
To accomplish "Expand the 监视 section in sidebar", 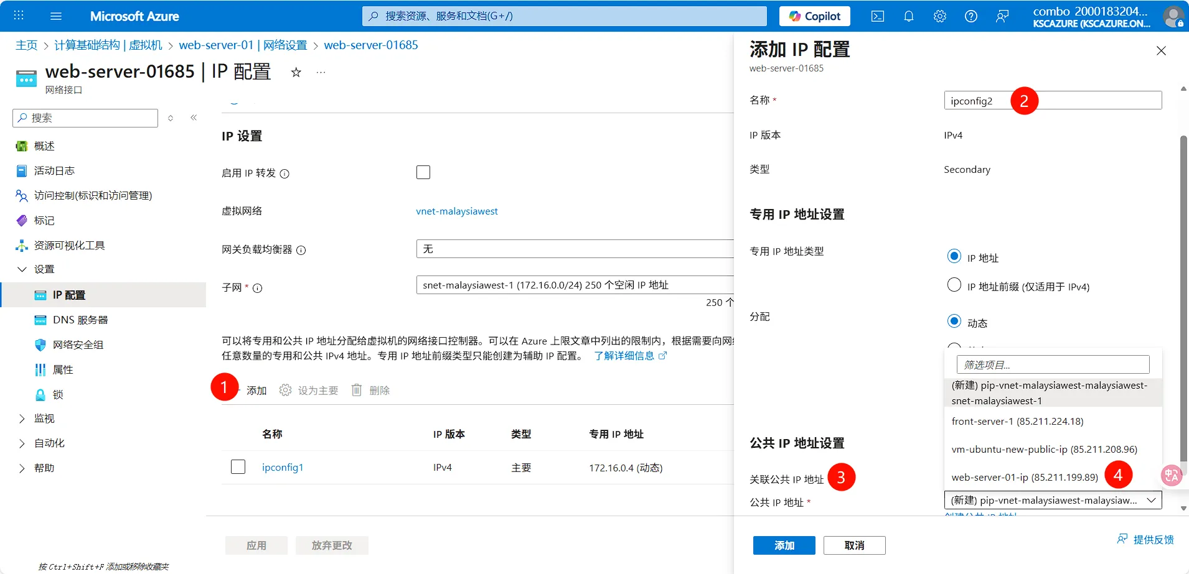I will pyautogui.click(x=44, y=418).
